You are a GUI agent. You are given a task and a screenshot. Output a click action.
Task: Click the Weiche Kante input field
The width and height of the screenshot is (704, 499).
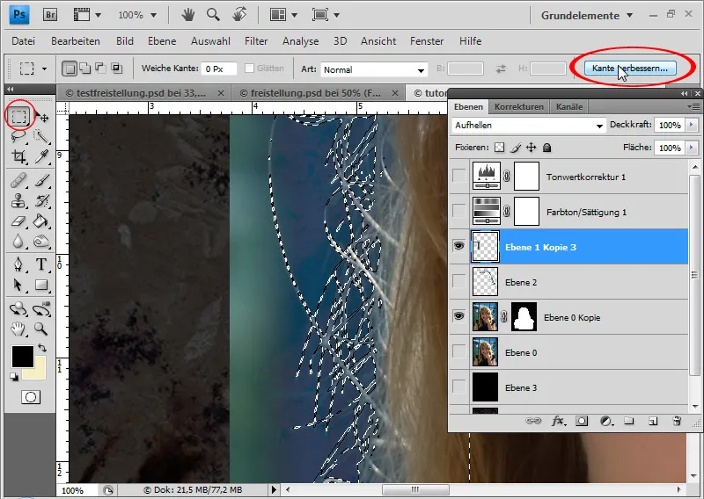pyautogui.click(x=218, y=69)
